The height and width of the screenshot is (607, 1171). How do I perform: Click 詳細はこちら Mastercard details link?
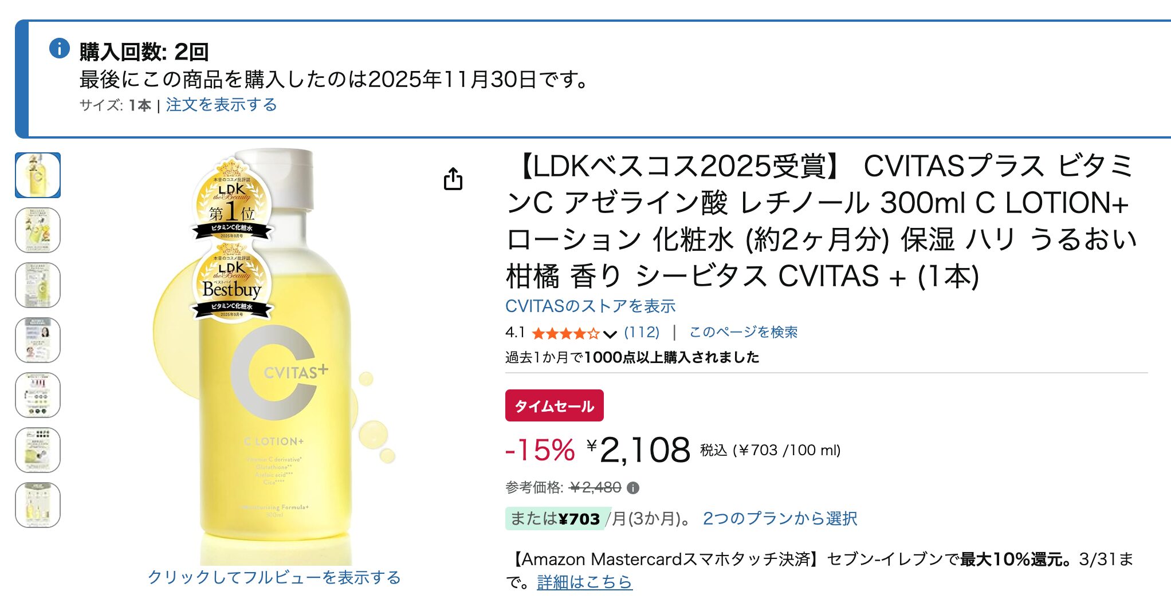tap(584, 582)
